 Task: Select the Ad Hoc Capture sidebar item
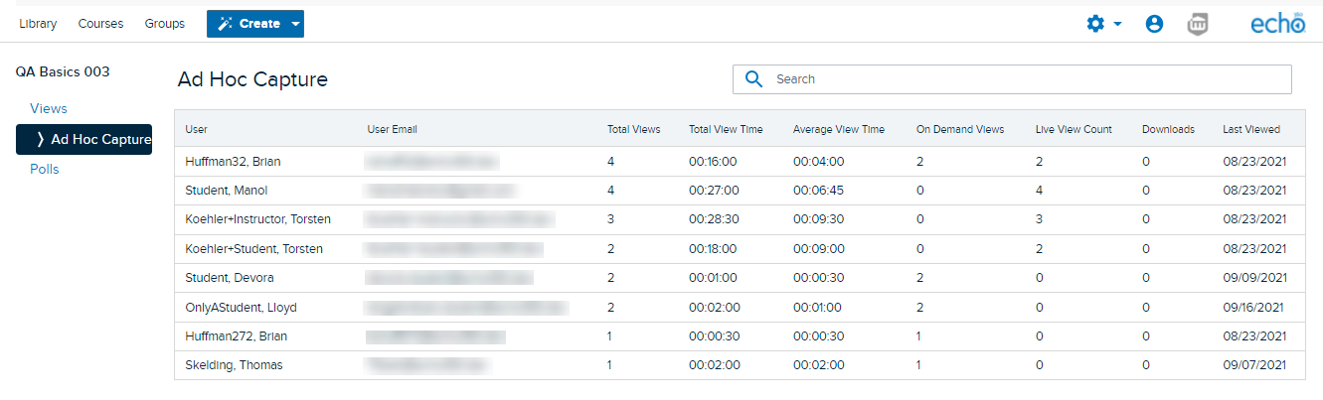(x=83, y=140)
